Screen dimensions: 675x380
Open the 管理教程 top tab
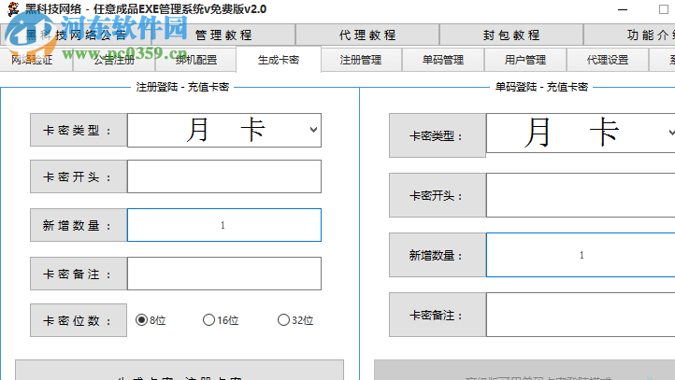(x=223, y=35)
